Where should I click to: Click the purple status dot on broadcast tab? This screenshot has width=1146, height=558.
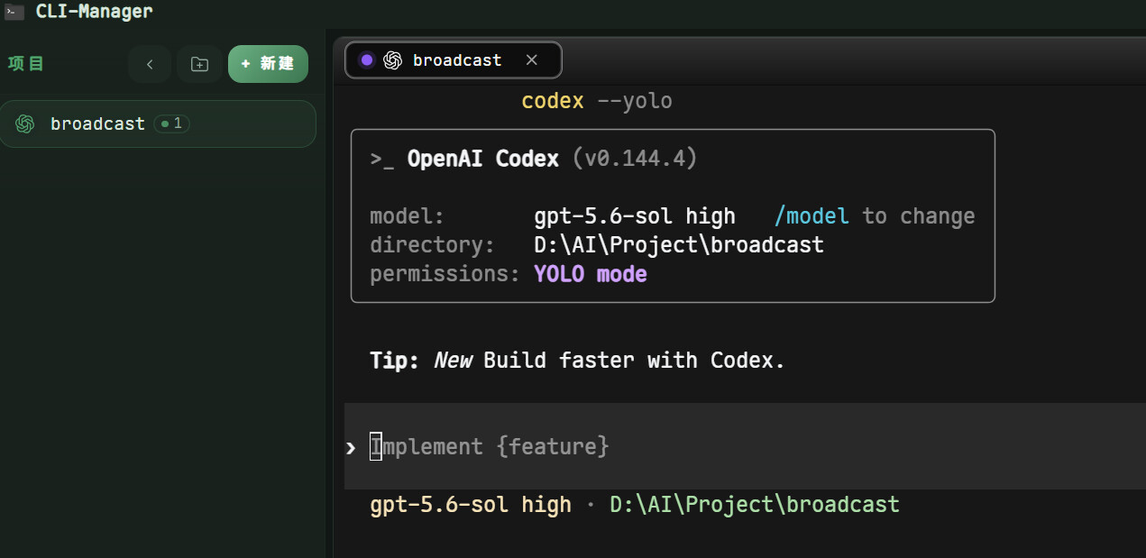(x=366, y=60)
